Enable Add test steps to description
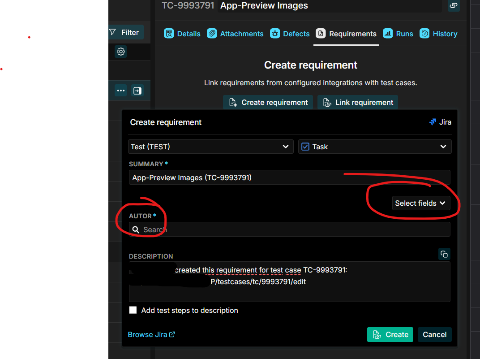Image resolution: width=480 pixels, height=359 pixels. (x=133, y=310)
